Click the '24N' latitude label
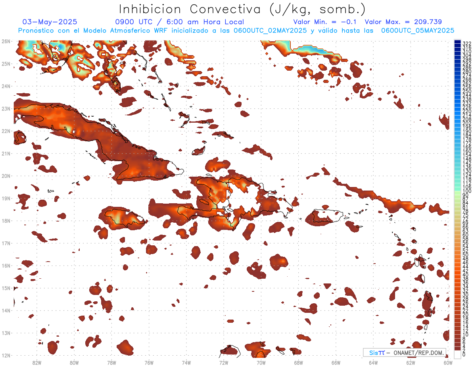Screen dimensions: 476x368 click(6, 86)
